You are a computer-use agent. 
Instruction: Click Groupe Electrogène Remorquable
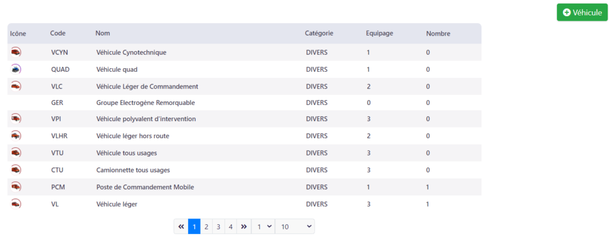point(145,103)
